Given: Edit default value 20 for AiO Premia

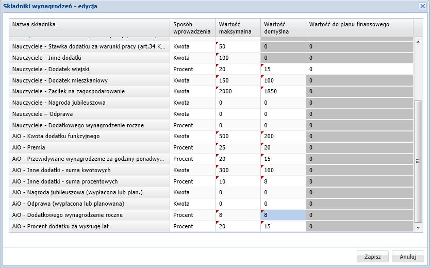Looking at the screenshot, I should (x=283, y=147).
